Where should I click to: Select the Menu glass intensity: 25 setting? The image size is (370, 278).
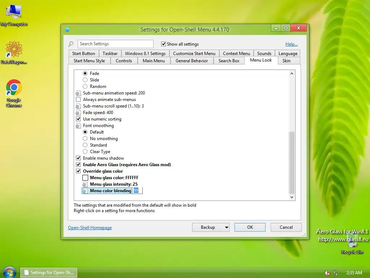114,184
